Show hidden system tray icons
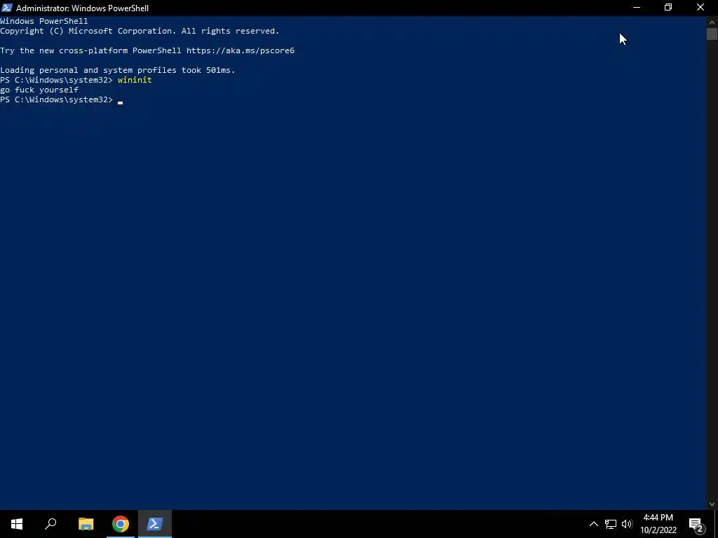This screenshot has width=718, height=538. coord(593,524)
